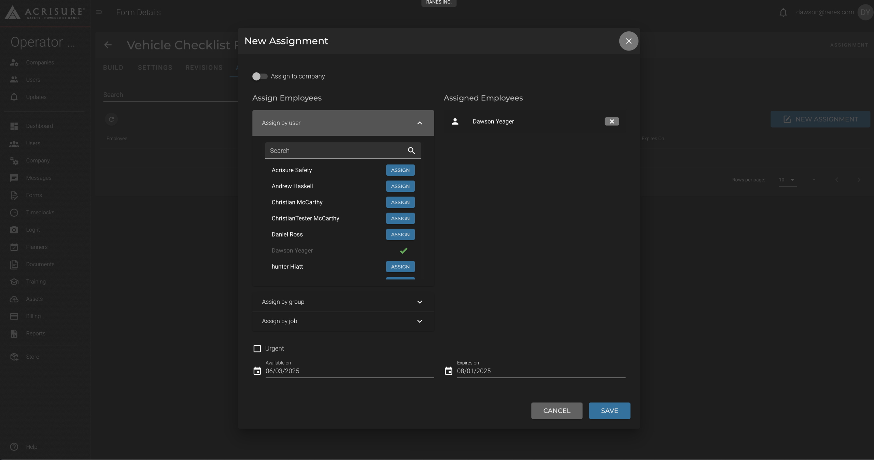
Task: Click the Planners calendar icon
Action: (14, 247)
